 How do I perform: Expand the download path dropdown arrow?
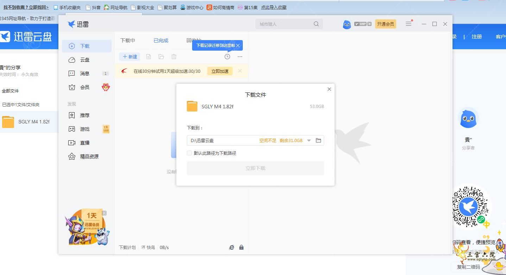pyautogui.click(x=309, y=140)
